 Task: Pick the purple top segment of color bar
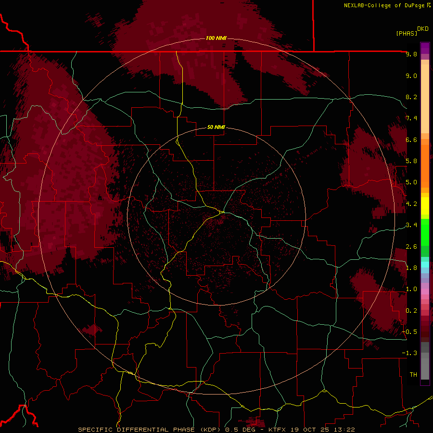click(x=425, y=48)
